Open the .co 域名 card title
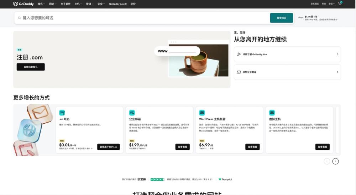The width and height of the screenshot is (356, 195). (64, 119)
